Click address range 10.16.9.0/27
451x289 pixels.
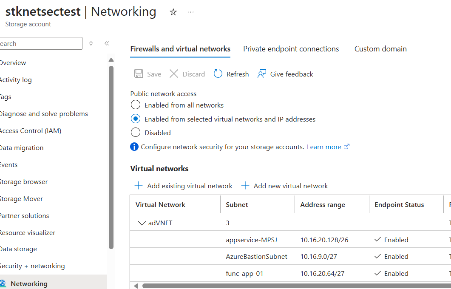click(319, 257)
